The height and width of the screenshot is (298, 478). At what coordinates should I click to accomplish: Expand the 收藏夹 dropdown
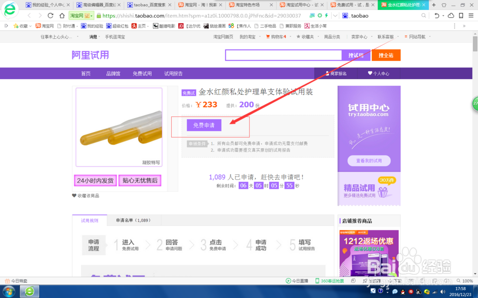(x=318, y=37)
